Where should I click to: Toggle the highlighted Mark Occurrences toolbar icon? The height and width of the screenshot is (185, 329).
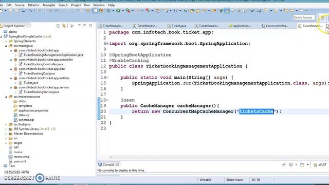pyautogui.click(x=227, y=10)
